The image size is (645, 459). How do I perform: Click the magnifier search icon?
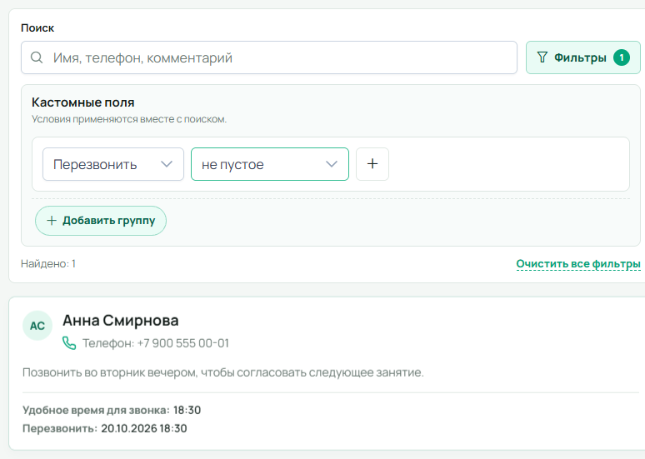point(37,57)
